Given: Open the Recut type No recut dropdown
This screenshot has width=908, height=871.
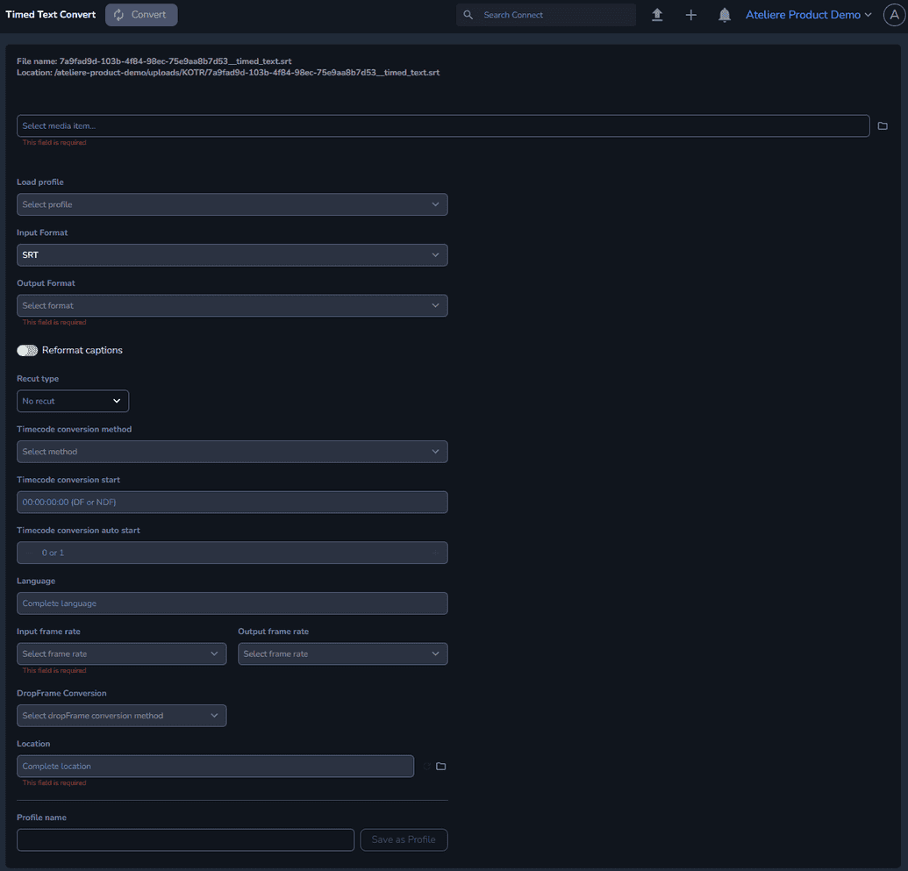Looking at the screenshot, I should (73, 401).
